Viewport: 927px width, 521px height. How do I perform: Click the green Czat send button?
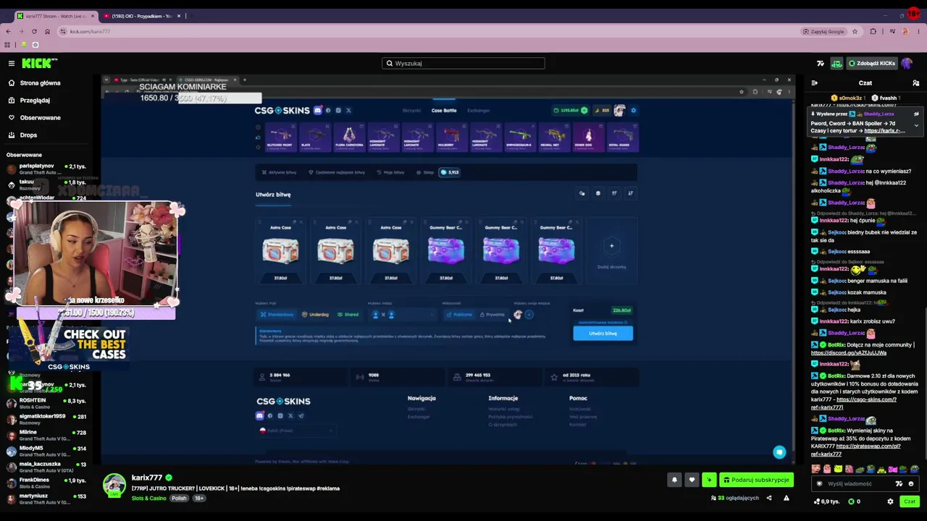click(x=910, y=501)
